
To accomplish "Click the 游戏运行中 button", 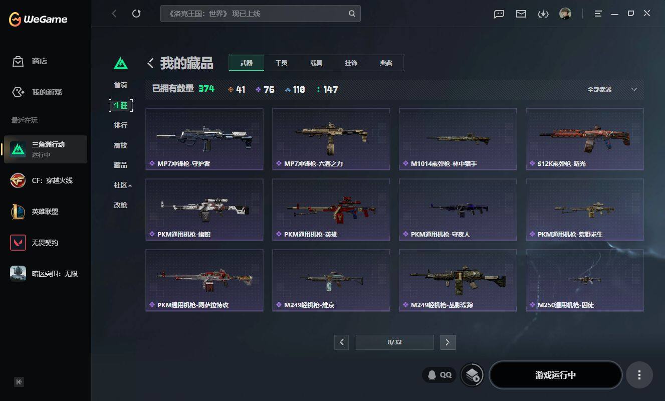I will tap(555, 375).
